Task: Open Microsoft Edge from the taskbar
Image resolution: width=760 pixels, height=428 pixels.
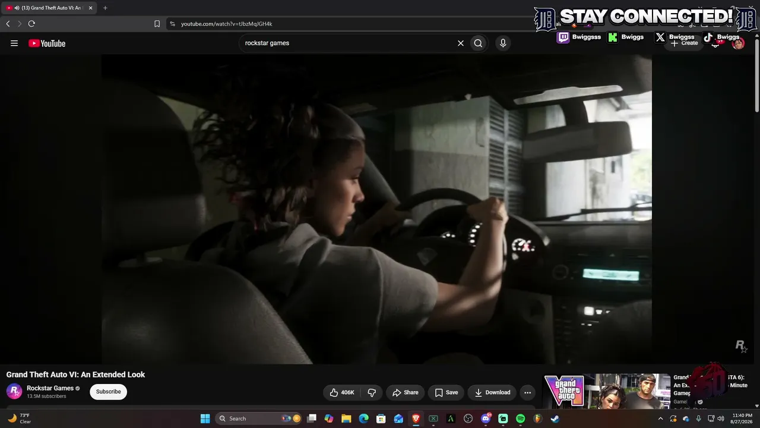Action: pos(363,418)
